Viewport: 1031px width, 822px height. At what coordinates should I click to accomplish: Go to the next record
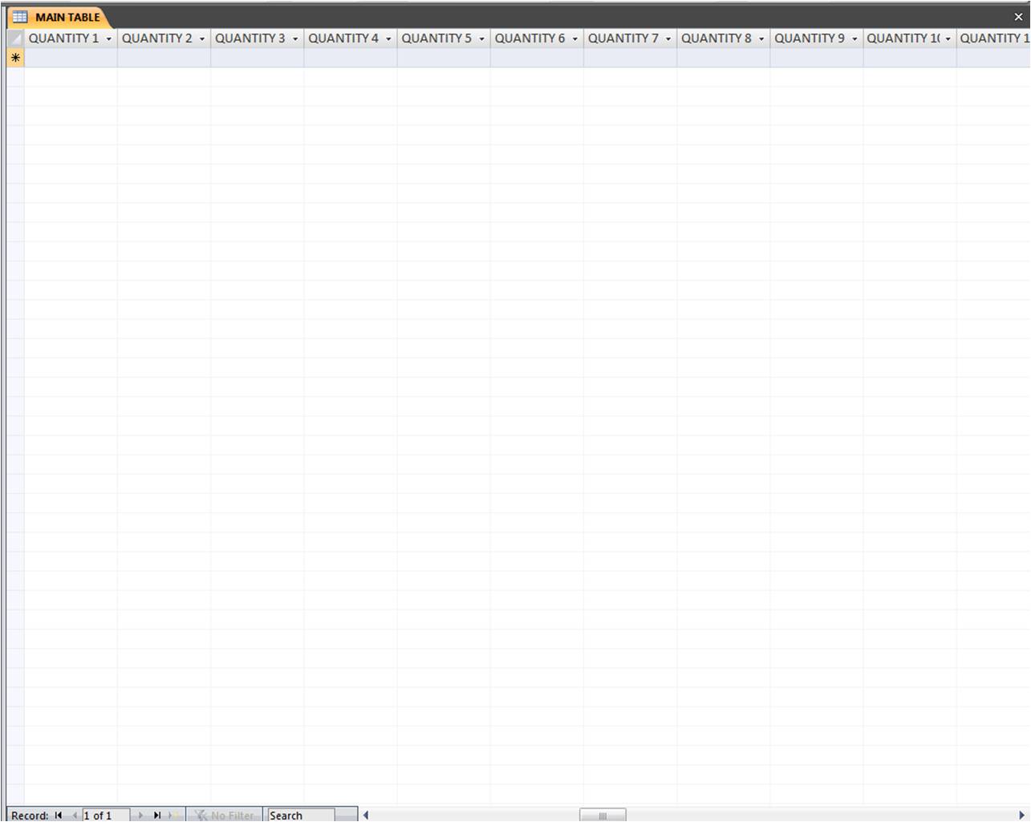pyautogui.click(x=140, y=815)
